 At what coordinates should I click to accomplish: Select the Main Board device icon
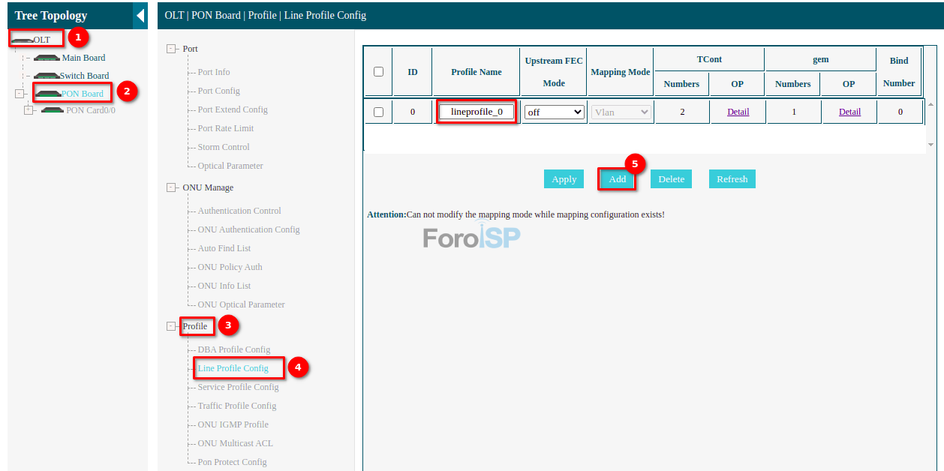(47, 58)
